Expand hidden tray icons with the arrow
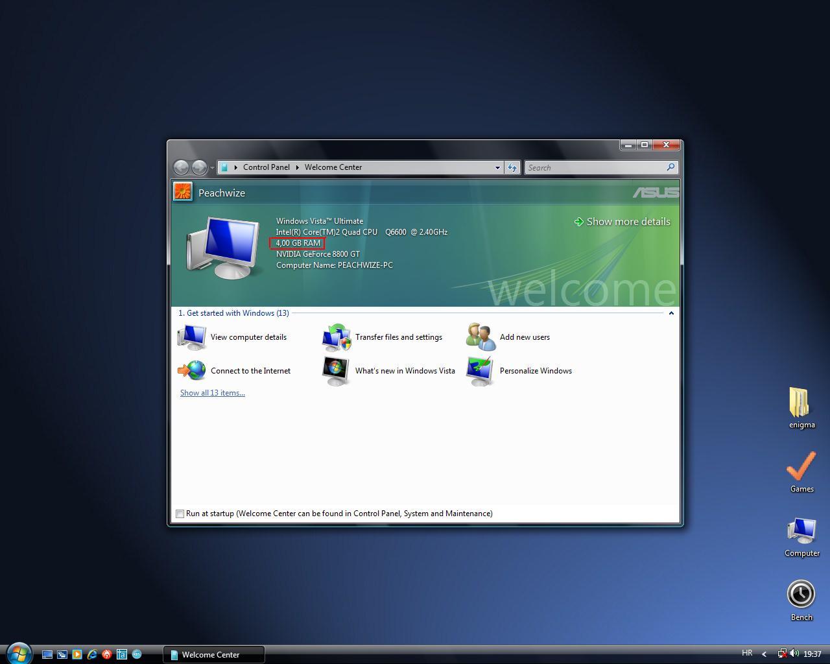 tap(764, 654)
